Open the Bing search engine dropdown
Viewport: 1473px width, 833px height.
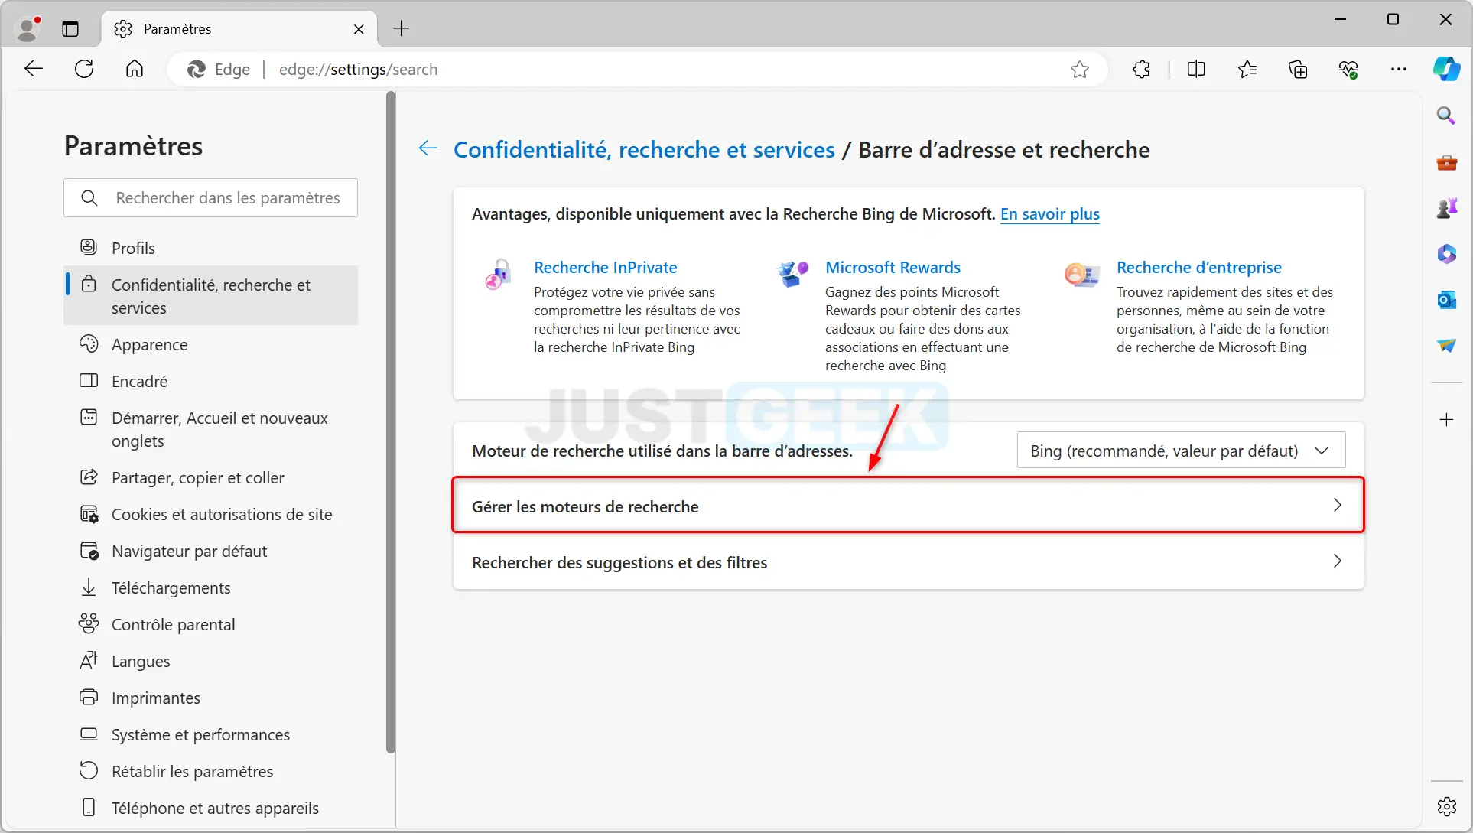1181,451
